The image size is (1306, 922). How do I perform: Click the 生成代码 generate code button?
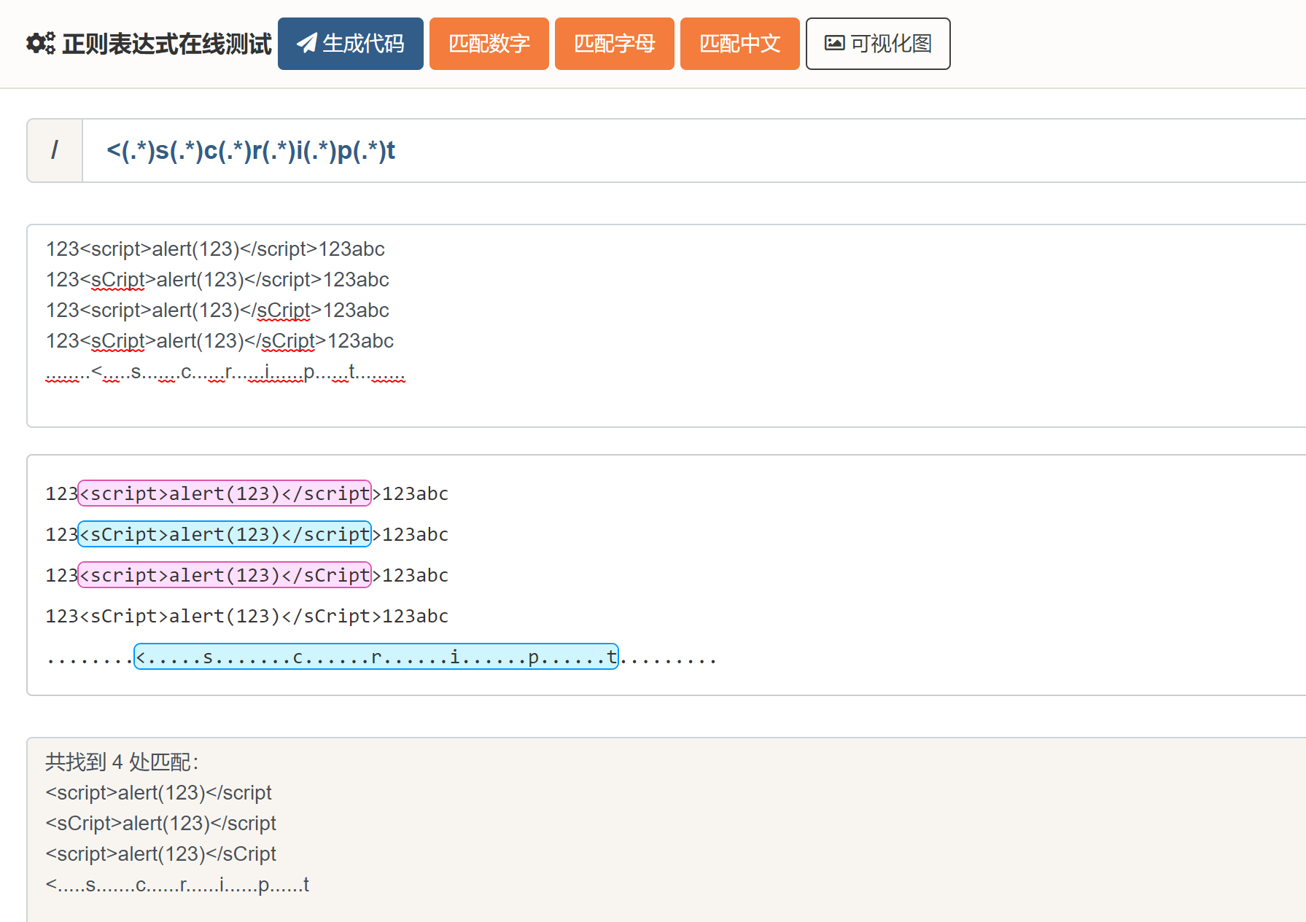click(x=351, y=44)
